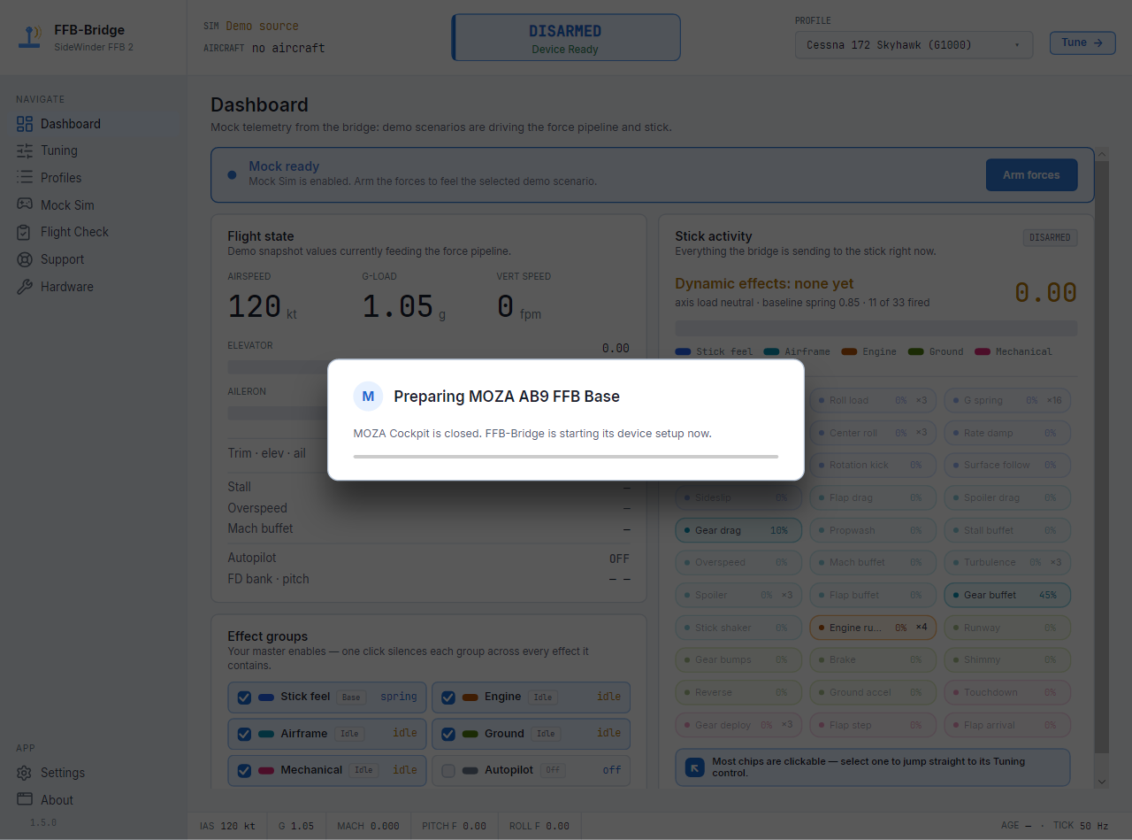1132x840 pixels.
Task: Disable the Engine effect group checkbox
Action: [448, 697]
